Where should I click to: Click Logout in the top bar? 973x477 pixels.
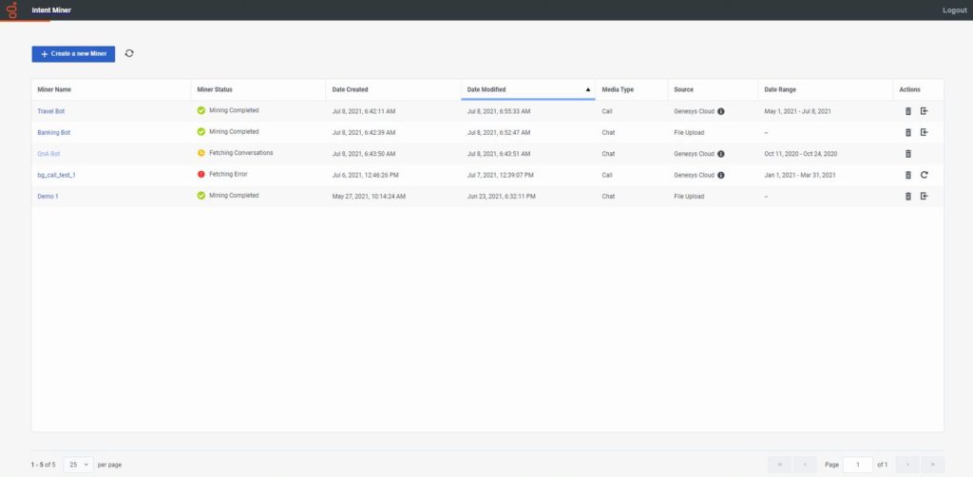pyautogui.click(x=954, y=10)
